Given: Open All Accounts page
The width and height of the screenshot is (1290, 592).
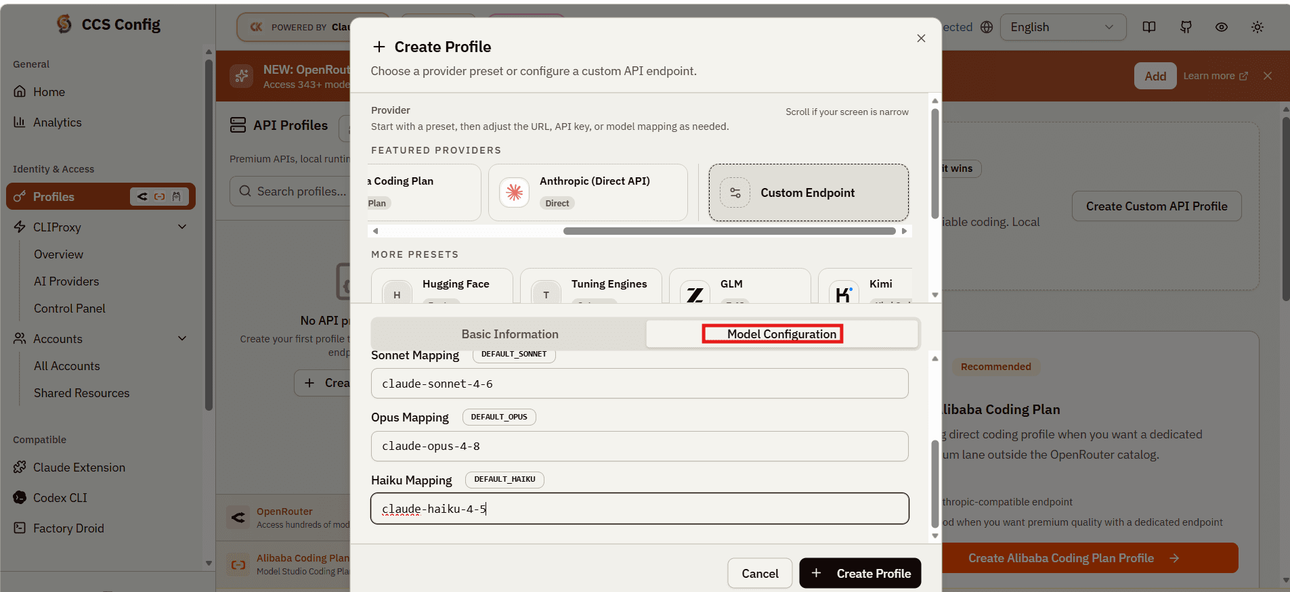Looking at the screenshot, I should point(67,366).
